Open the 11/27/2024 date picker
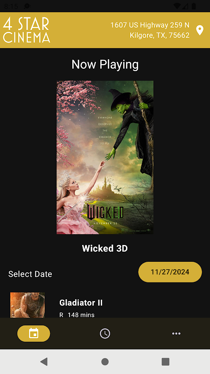Image resolution: width=210 pixels, height=374 pixels. click(170, 272)
